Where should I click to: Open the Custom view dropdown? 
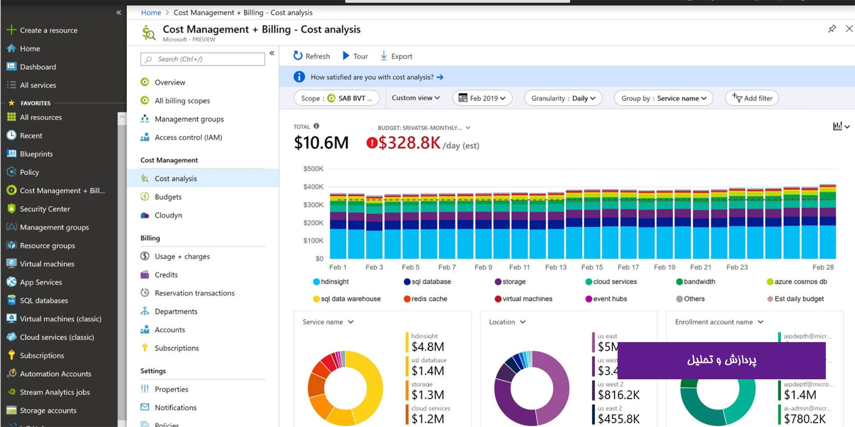[415, 98]
